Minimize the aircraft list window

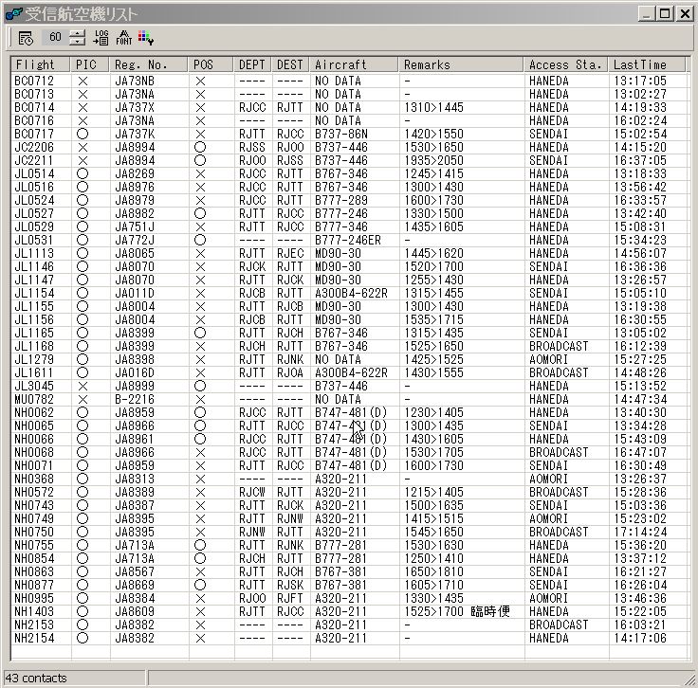point(646,14)
